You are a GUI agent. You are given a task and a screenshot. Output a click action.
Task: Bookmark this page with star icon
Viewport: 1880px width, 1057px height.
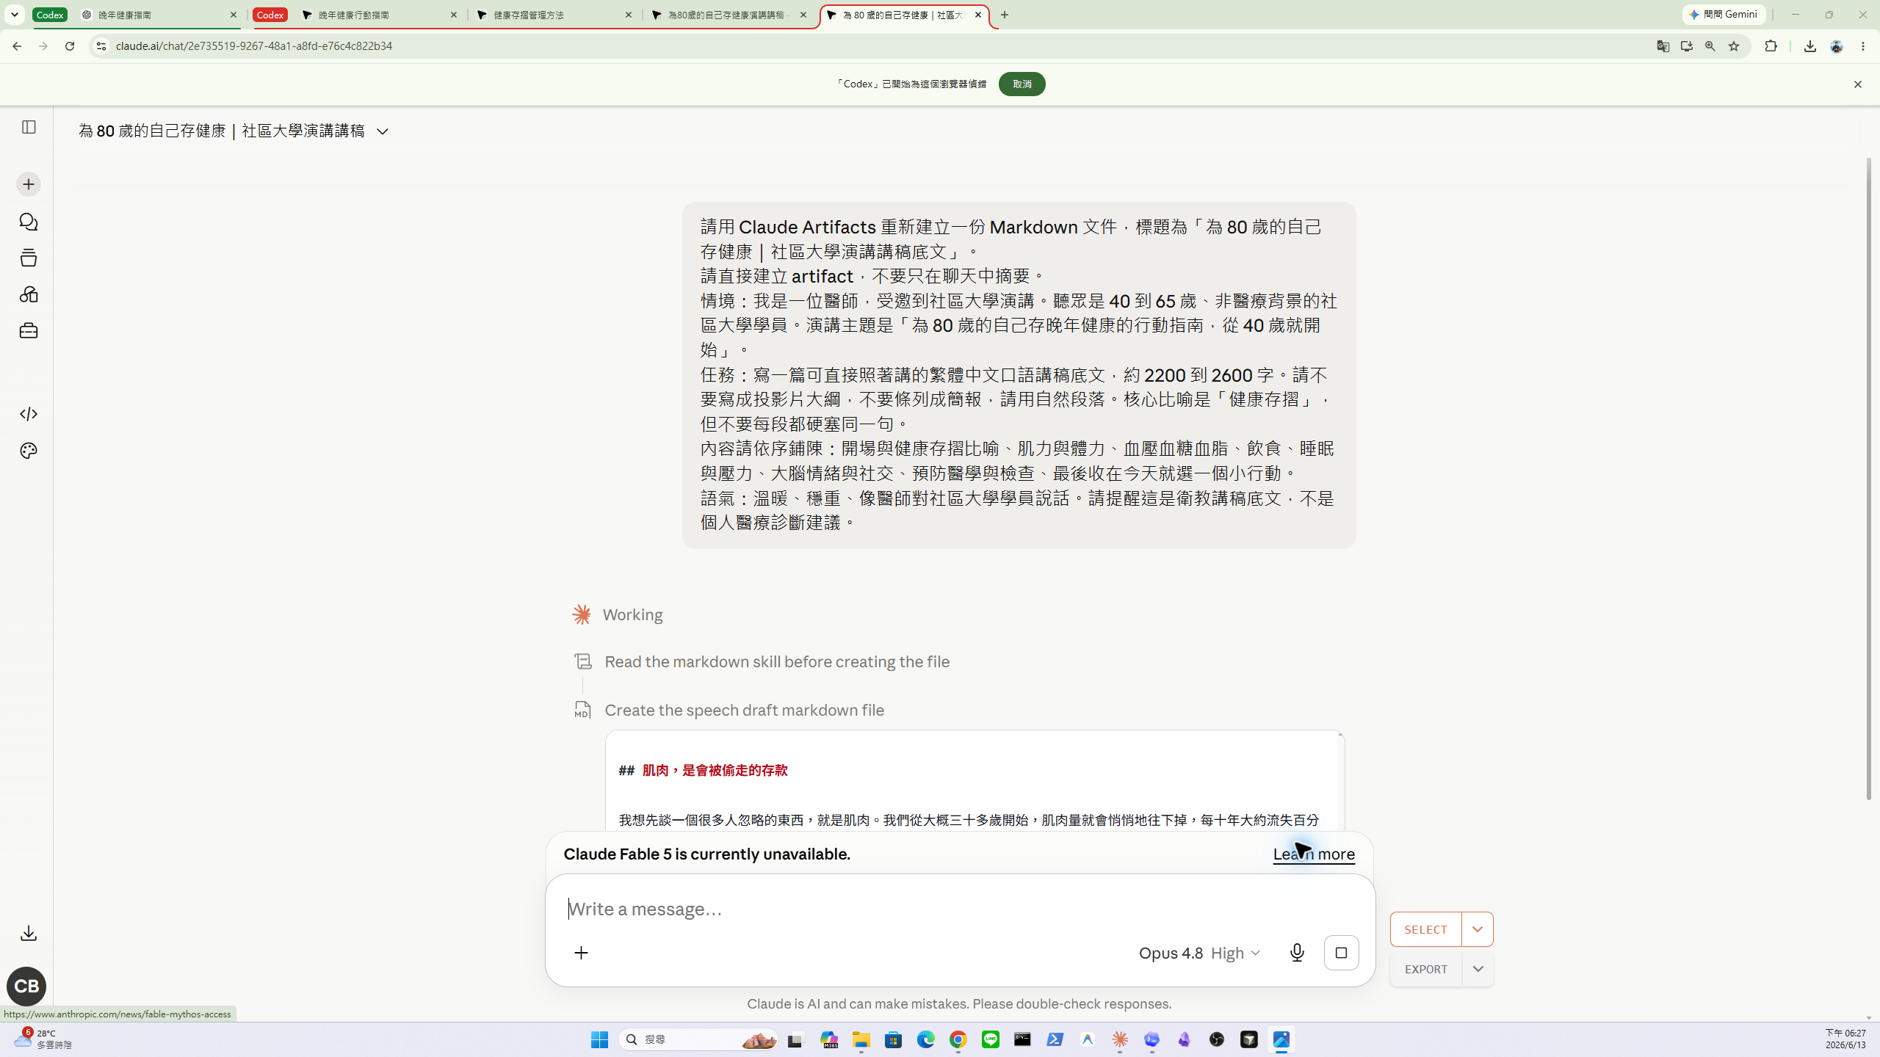1734,46
